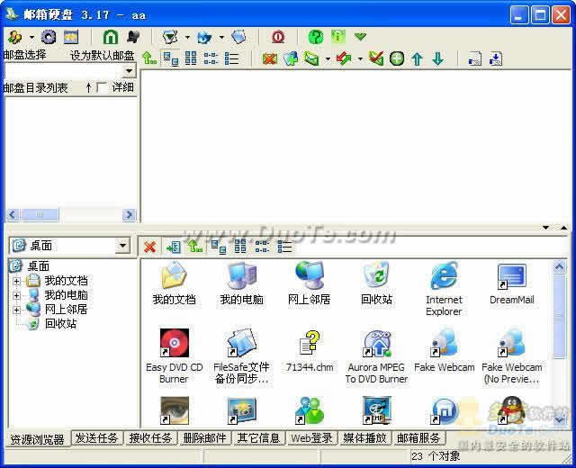
Task: Switch to 删除邮件 tab
Action: 204,438
